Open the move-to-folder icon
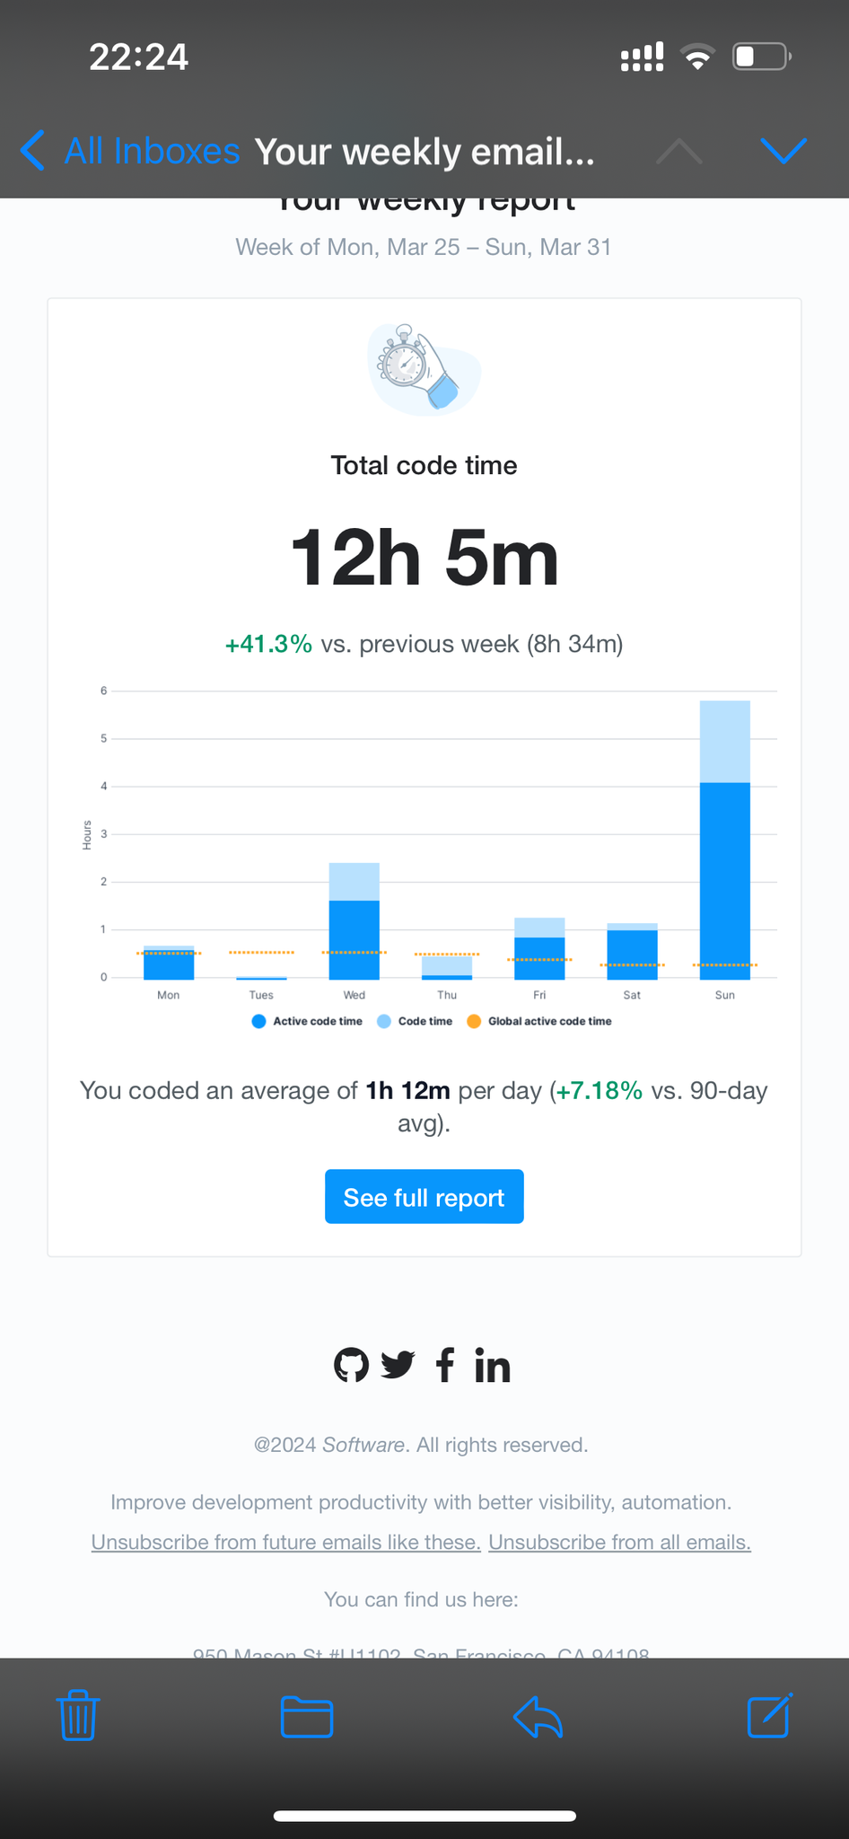 [307, 1717]
